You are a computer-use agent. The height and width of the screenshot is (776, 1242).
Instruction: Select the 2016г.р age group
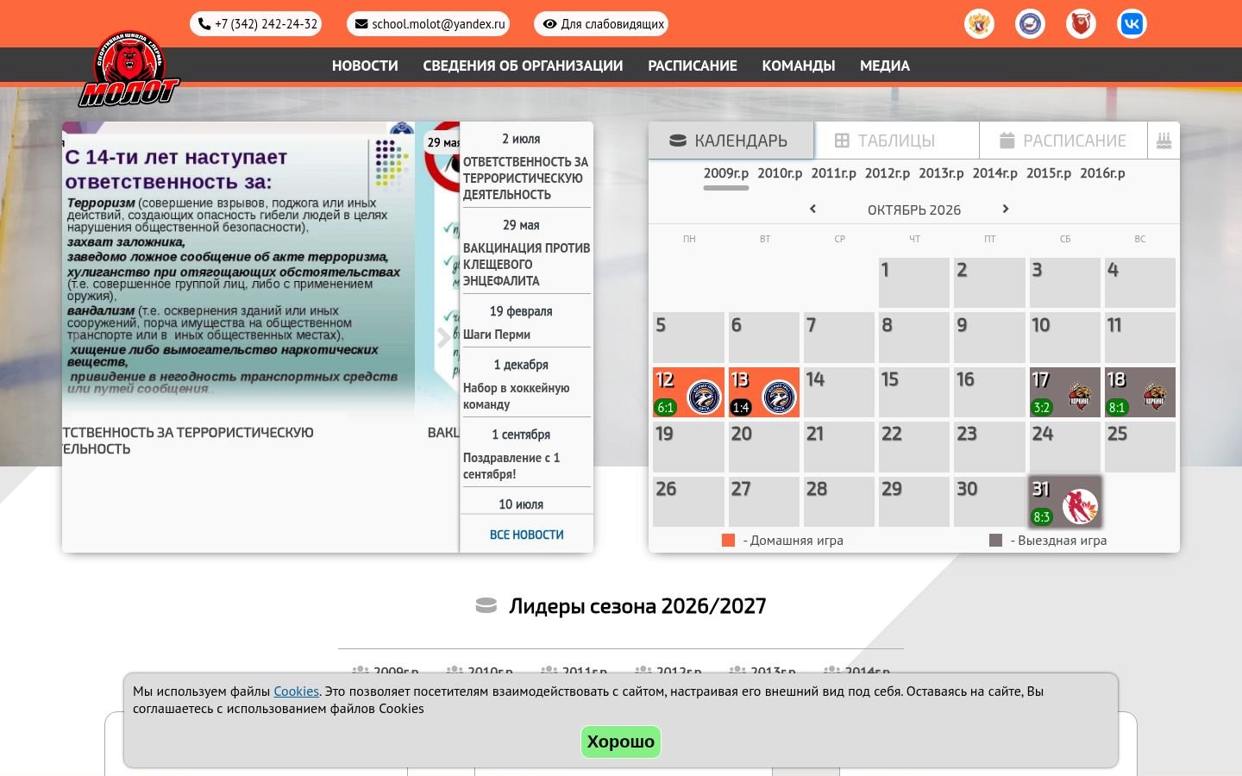(x=1102, y=173)
